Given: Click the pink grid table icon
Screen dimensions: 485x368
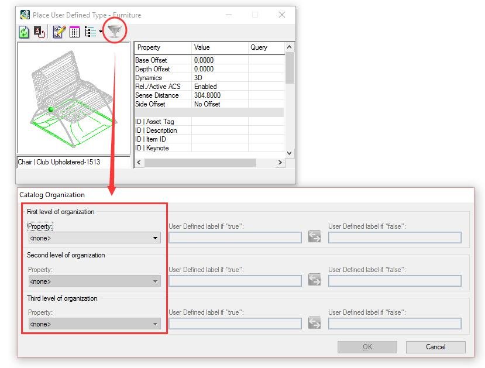Looking at the screenshot, I should (74, 32).
